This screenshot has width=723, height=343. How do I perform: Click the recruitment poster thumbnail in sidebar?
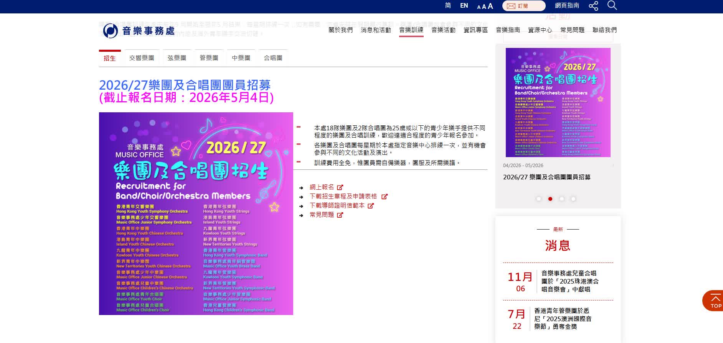tap(558, 102)
